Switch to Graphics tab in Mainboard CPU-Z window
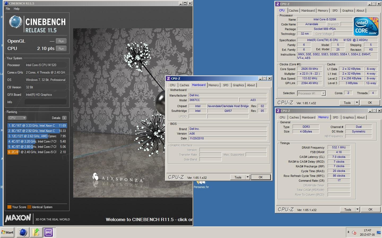The height and width of the screenshot is (238, 382). (238, 85)
